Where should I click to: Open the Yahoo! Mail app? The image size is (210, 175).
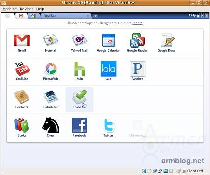(79, 41)
